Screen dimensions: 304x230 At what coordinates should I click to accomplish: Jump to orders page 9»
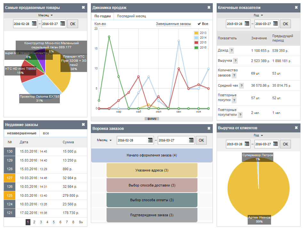click(x=81, y=222)
